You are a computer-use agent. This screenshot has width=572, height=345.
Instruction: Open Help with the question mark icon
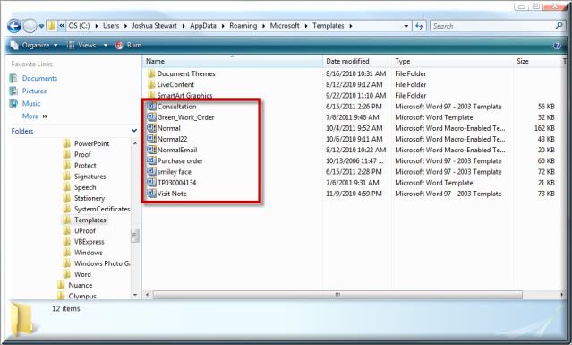coord(557,46)
